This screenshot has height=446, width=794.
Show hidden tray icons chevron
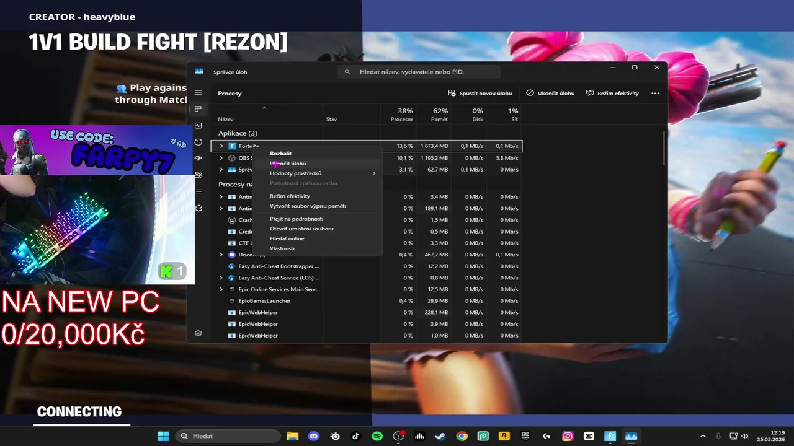(x=703, y=436)
